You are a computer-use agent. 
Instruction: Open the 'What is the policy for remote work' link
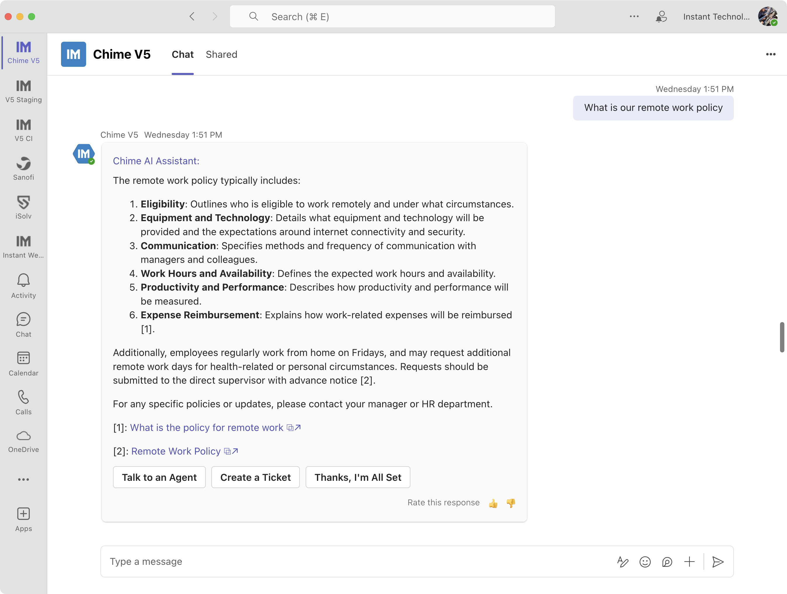coord(215,427)
